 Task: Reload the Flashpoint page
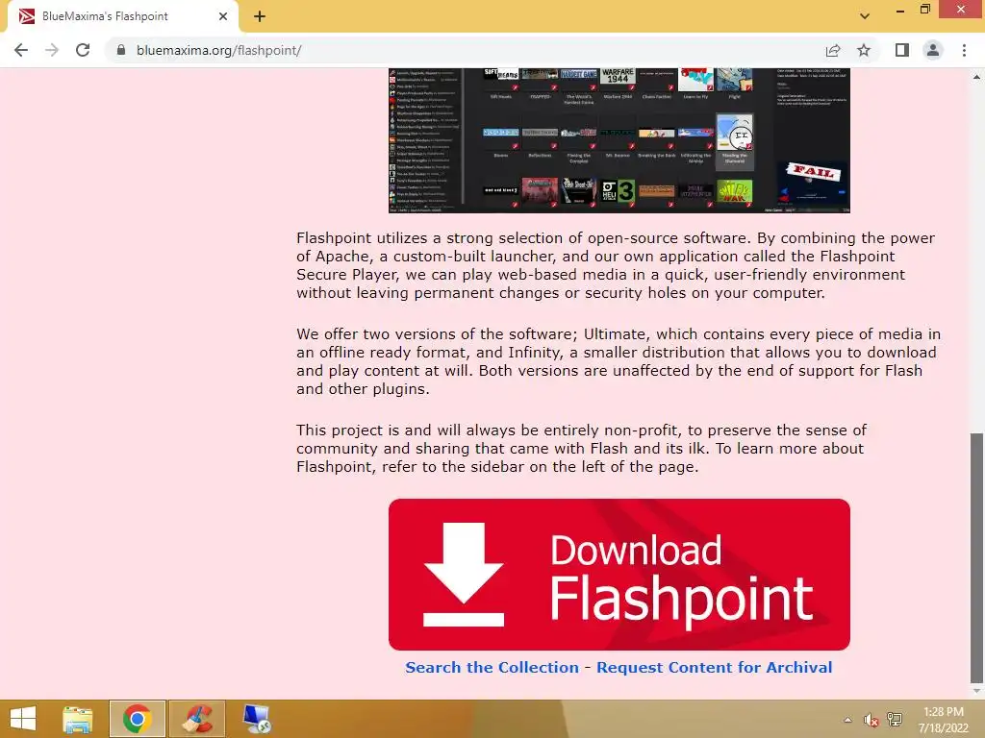coord(83,50)
